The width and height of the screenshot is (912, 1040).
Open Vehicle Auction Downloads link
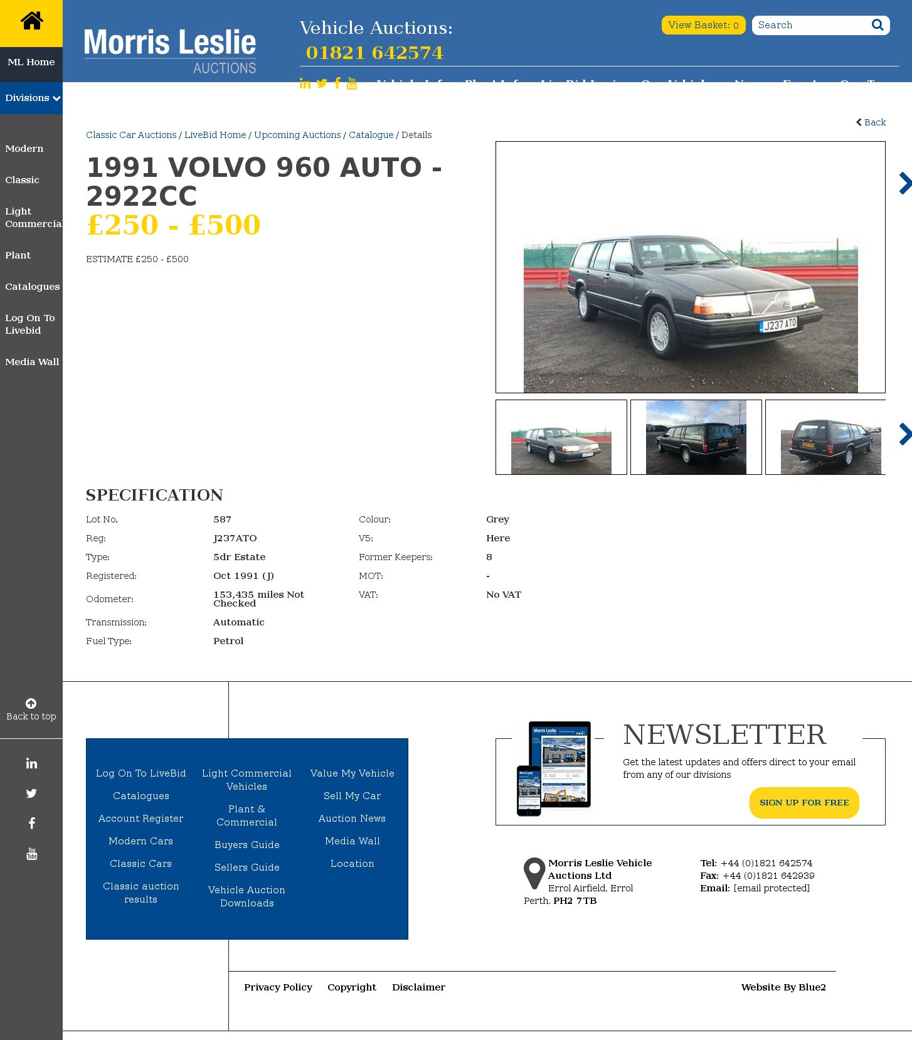tap(247, 896)
